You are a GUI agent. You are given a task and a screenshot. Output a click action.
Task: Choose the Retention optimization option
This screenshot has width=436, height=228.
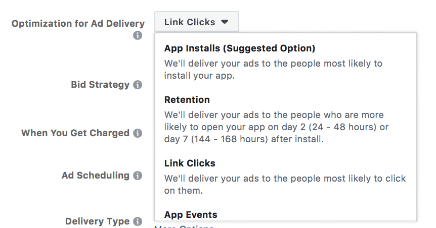(187, 100)
